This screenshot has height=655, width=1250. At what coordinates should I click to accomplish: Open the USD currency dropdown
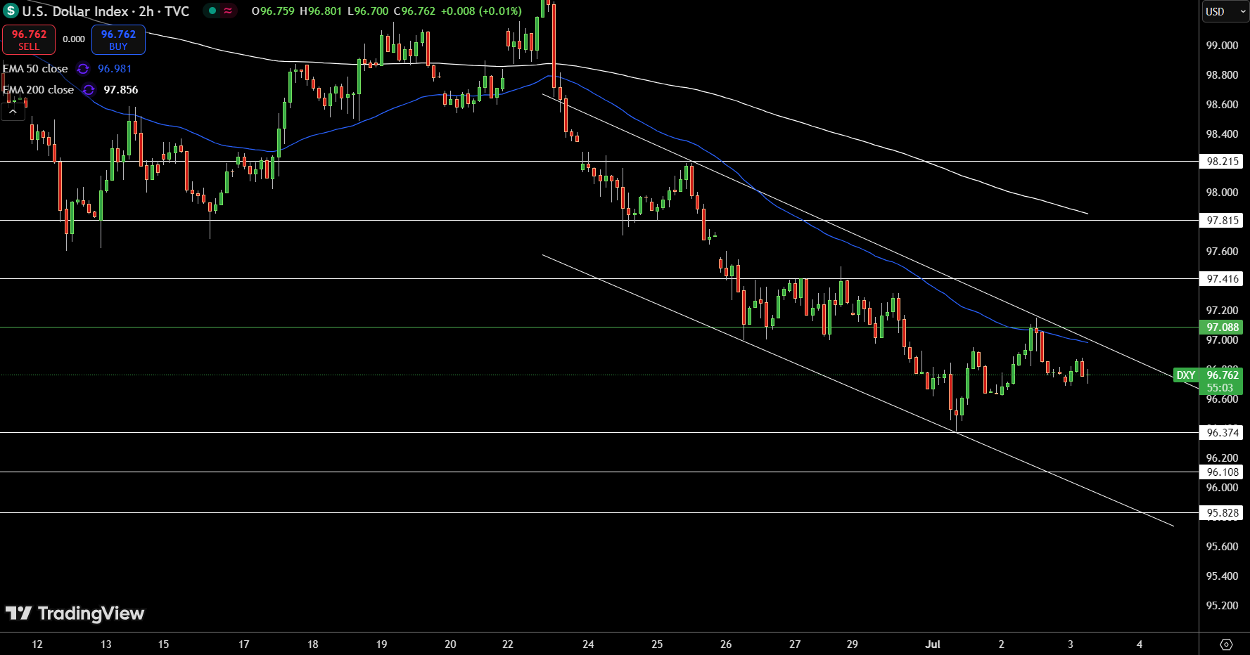click(x=1225, y=11)
